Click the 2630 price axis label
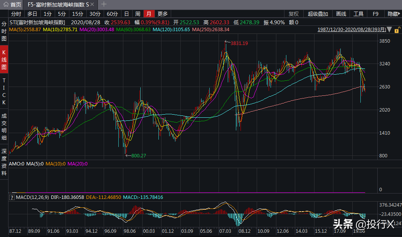 point(385,87)
